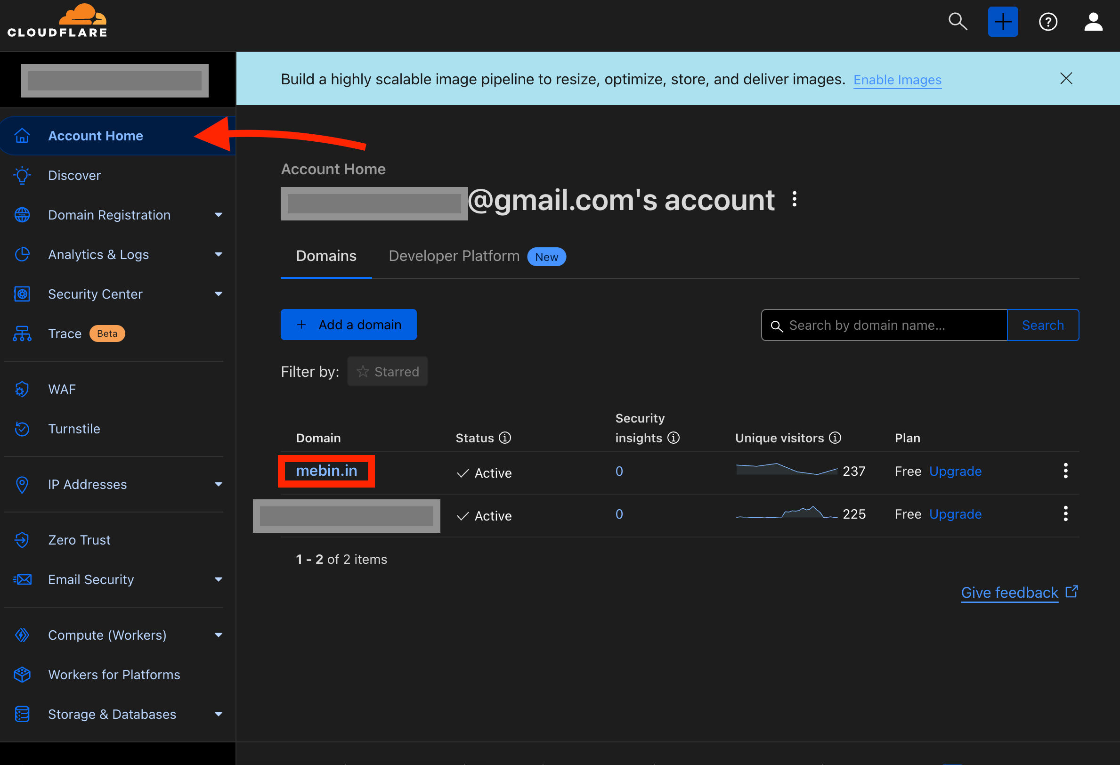1120x765 pixels.
Task: Expand Analytics & Logs section arrow
Action: [x=219, y=254]
